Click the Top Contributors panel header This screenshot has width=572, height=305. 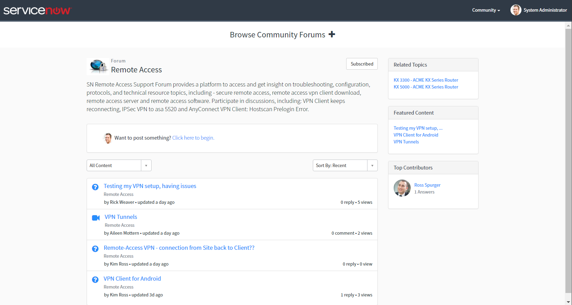(x=433, y=168)
